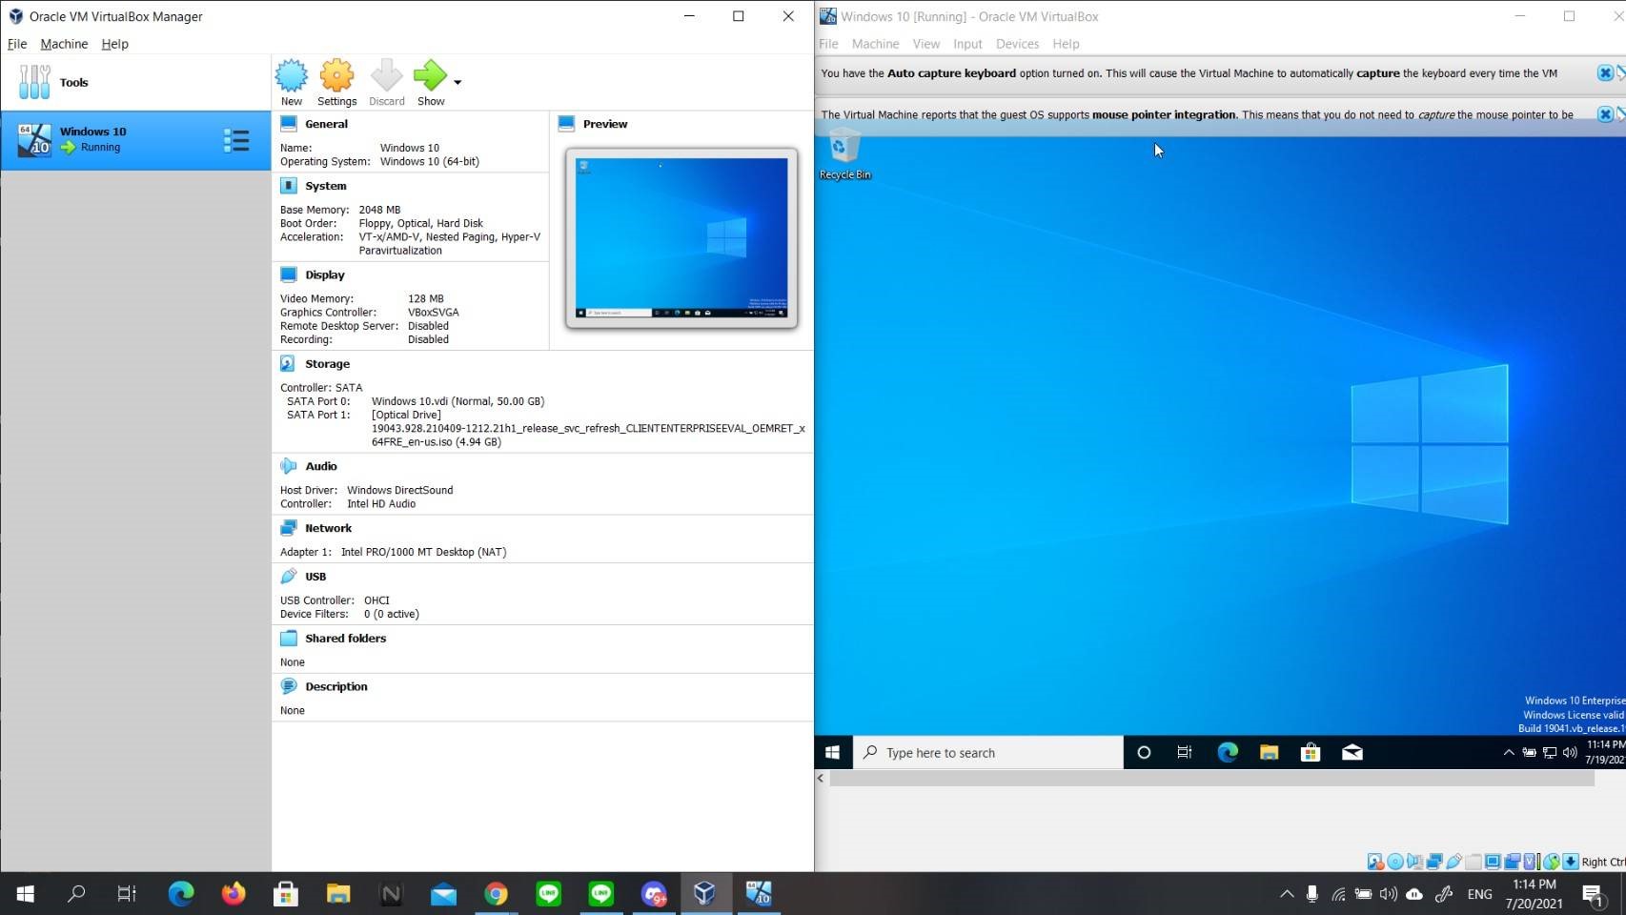Collapse the General section header
Image resolution: width=1626 pixels, height=915 pixels.
(326, 124)
